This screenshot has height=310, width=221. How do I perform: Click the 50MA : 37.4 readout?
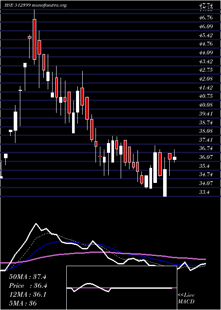pyautogui.click(x=27, y=277)
